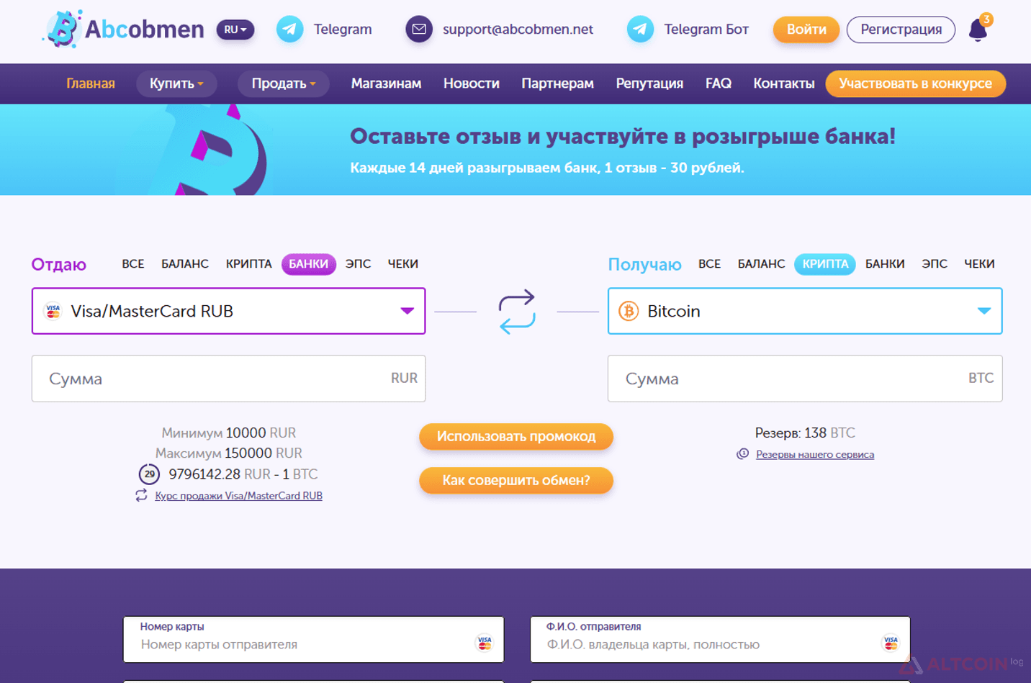Open the FAQ page

[x=719, y=83]
